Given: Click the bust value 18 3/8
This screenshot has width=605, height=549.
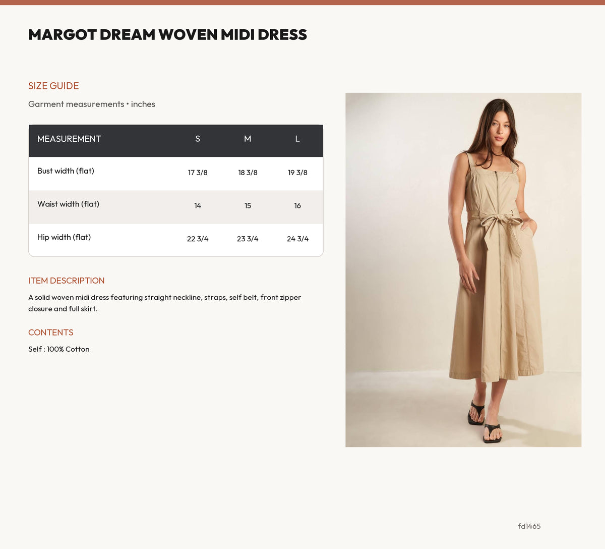Looking at the screenshot, I should (248, 173).
